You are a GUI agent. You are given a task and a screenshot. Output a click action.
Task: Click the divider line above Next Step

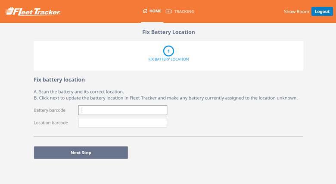point(168,137)
